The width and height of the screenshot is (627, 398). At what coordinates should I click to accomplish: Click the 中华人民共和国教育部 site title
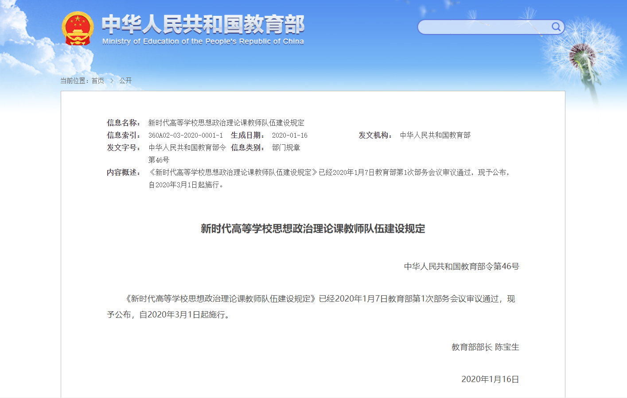(x=203, y=24)
